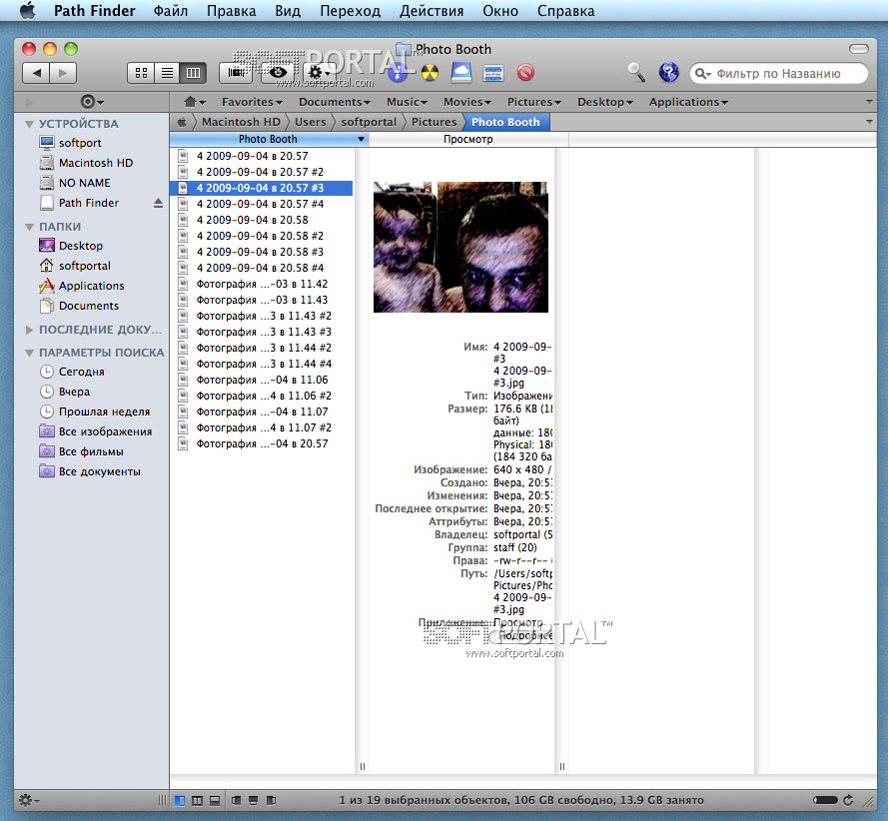The width and height of the screenshot is (888, 821).
Task: Click the blue iDisk drive icon
Action: 461,73
